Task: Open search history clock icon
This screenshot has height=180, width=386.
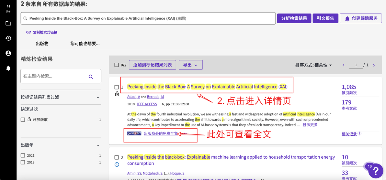Action: pos(8,38)
